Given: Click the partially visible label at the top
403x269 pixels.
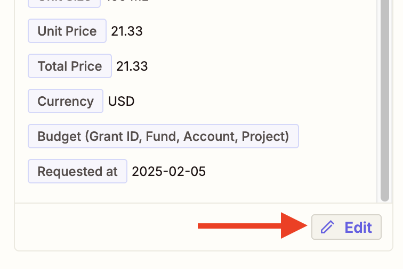Looking at the screenshot, I should (64, 2).
